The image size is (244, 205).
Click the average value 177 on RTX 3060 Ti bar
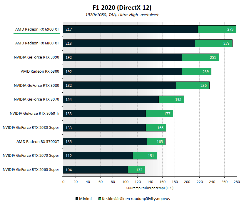click(167, 114)
